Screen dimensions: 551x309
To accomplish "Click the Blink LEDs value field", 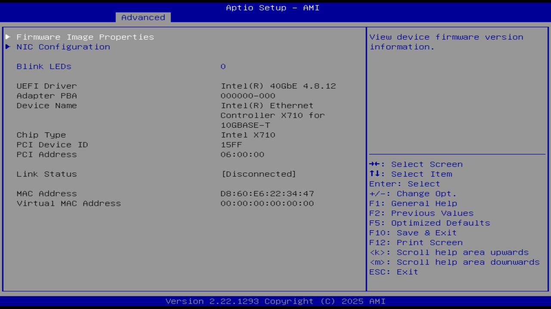I will pyautogui.click(x=223, y=67).
